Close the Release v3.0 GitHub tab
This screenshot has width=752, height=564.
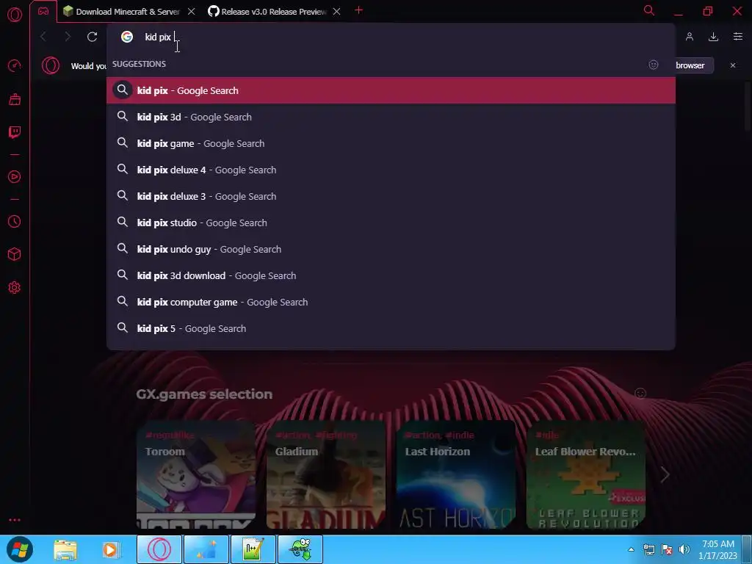pos(336,12)
